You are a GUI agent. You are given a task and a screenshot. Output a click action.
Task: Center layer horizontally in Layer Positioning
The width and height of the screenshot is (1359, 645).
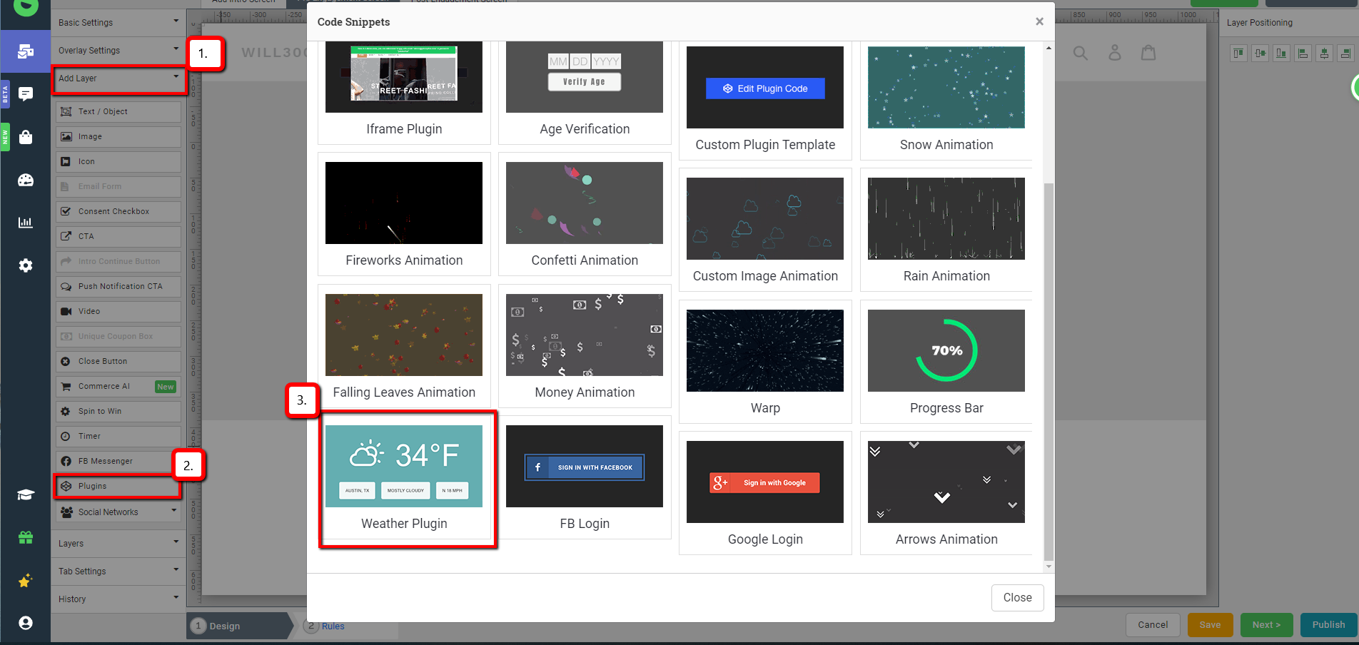click(1325, 53)
